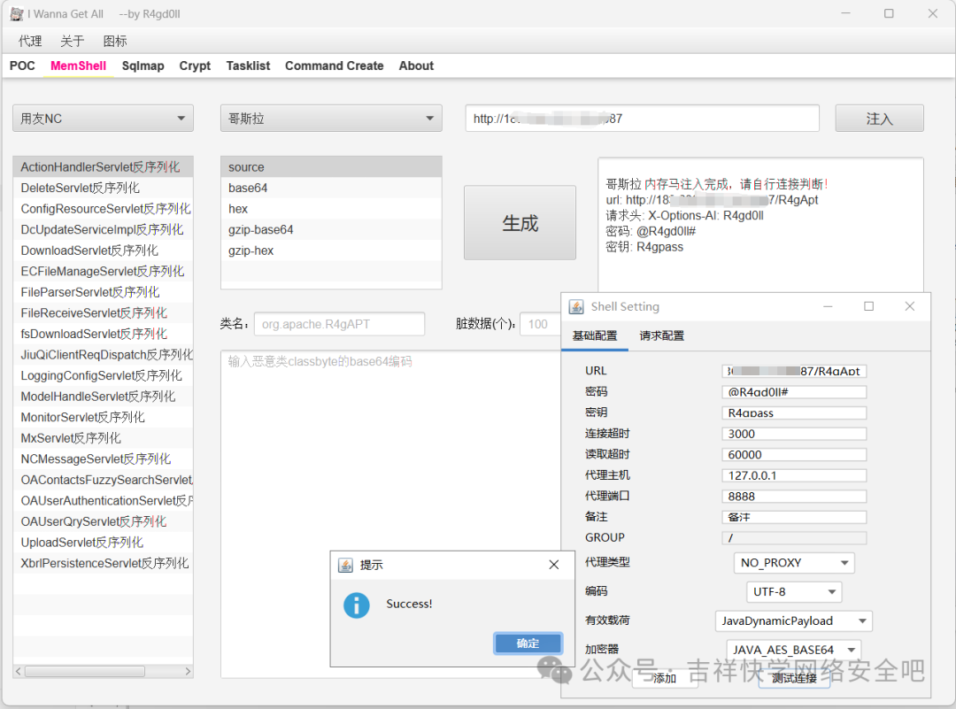Expand the 代理类型 NO_PROXY dropdown
The height and width of the screenshot is (709, 956).
point(794,563)
